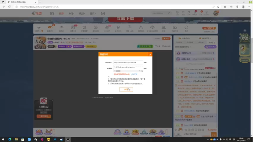Click the stream key horizontal scrollbar thumb

(x=118, y=71)
